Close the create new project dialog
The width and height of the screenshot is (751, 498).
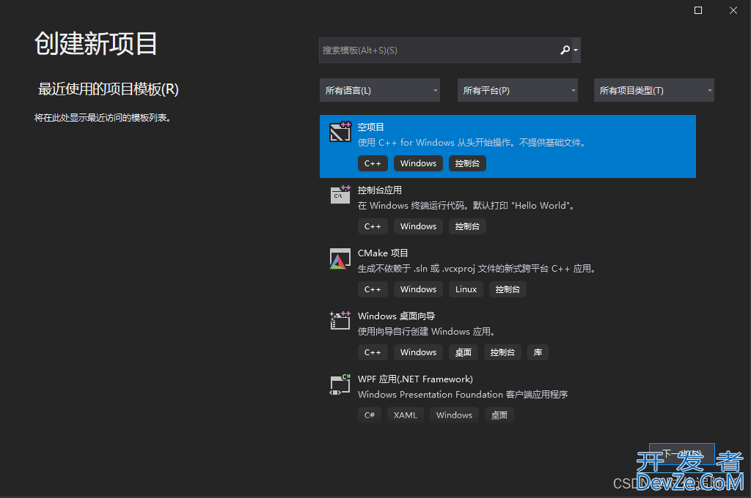tap(733, 10)
